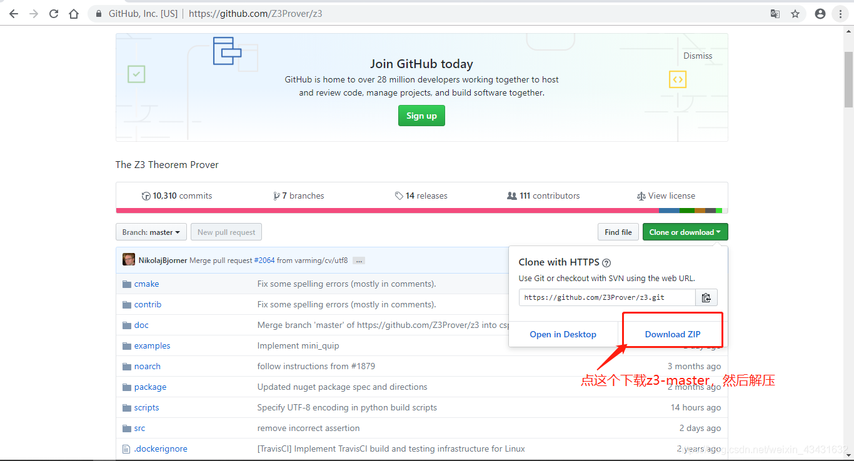This screenshot has height=461, width=854.
Task: Open the browser home page icon
Action: 74,13
